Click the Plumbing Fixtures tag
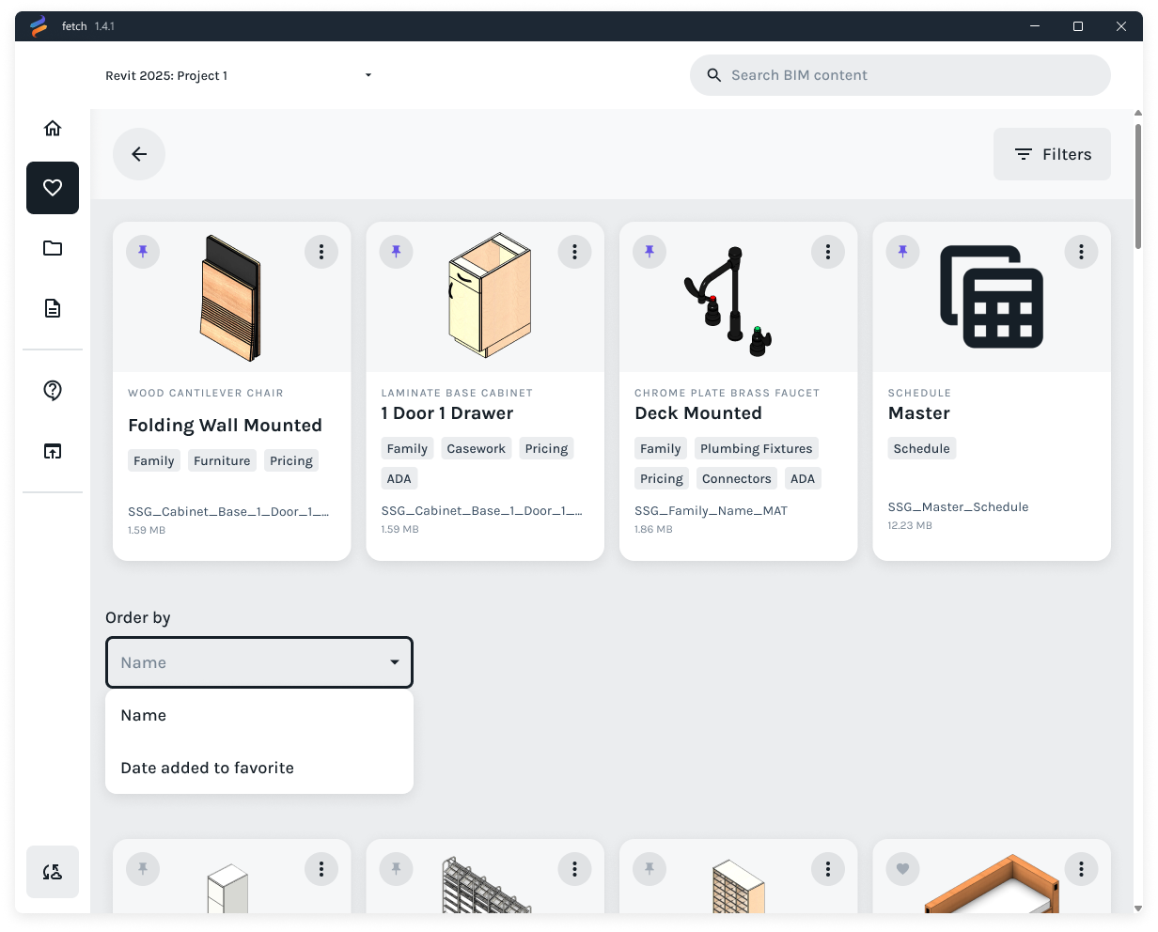The image size is (1158, 932). tap(756, 449)
